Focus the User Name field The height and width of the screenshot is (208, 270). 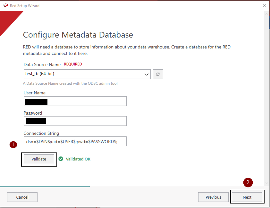75,101
